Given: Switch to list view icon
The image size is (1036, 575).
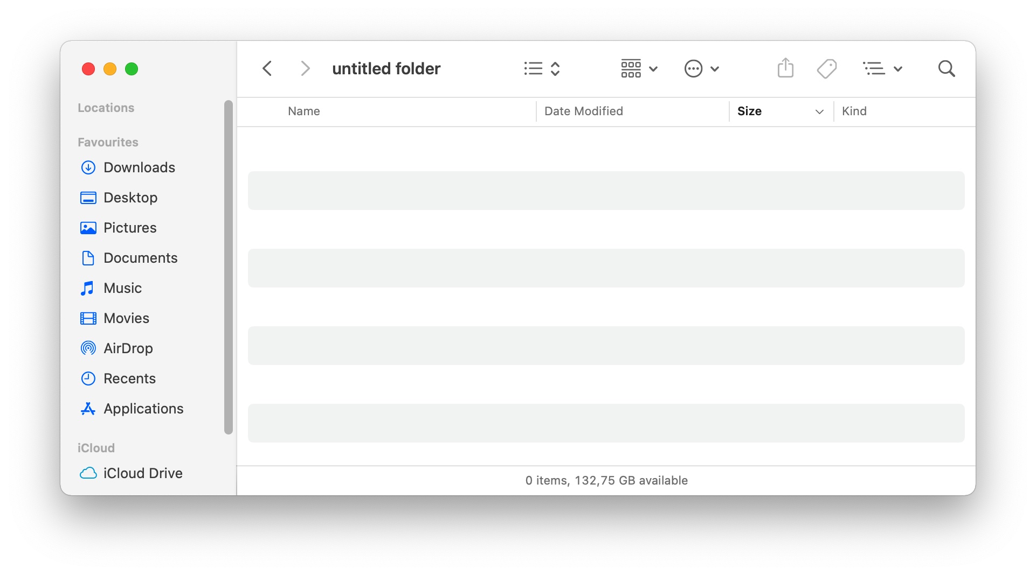Looking at the screenshot, I should [533, 68].
